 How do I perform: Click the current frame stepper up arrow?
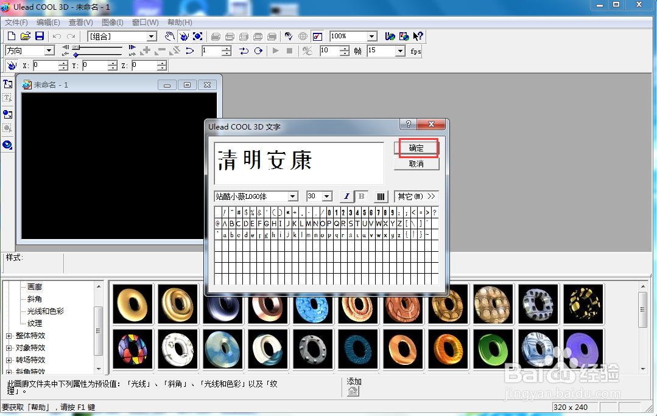227,49
